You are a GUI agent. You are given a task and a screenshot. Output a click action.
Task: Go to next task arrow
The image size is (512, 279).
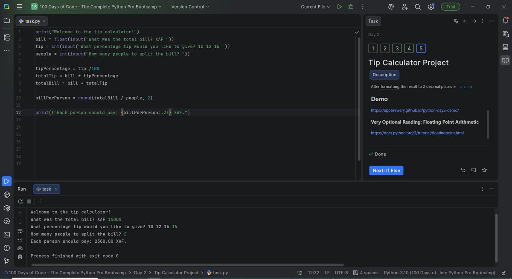click(474, 21)
